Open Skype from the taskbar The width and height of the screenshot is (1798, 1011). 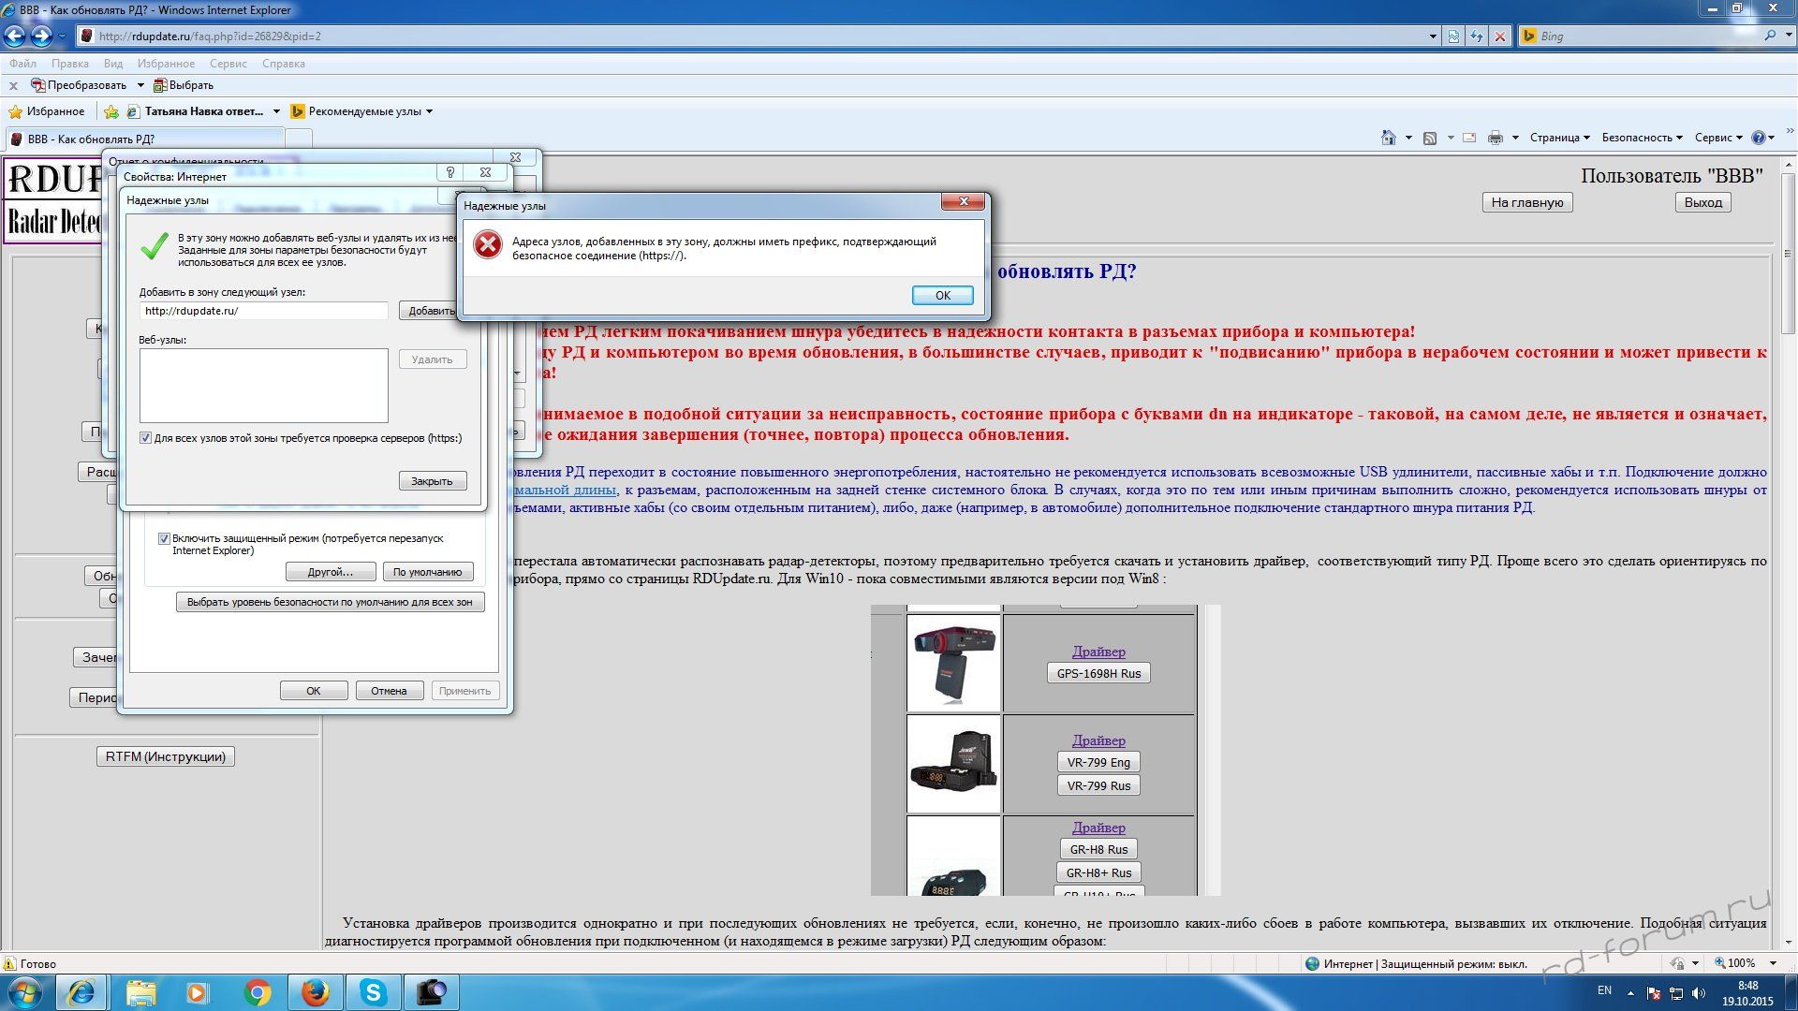(x=374, y=991)
